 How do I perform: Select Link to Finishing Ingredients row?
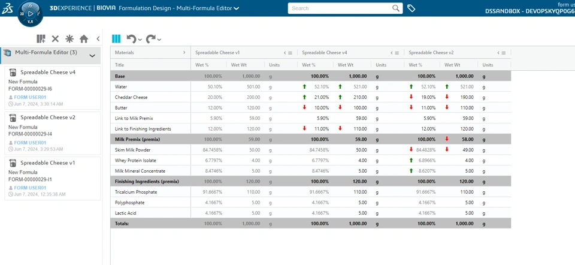click(311, 129)
